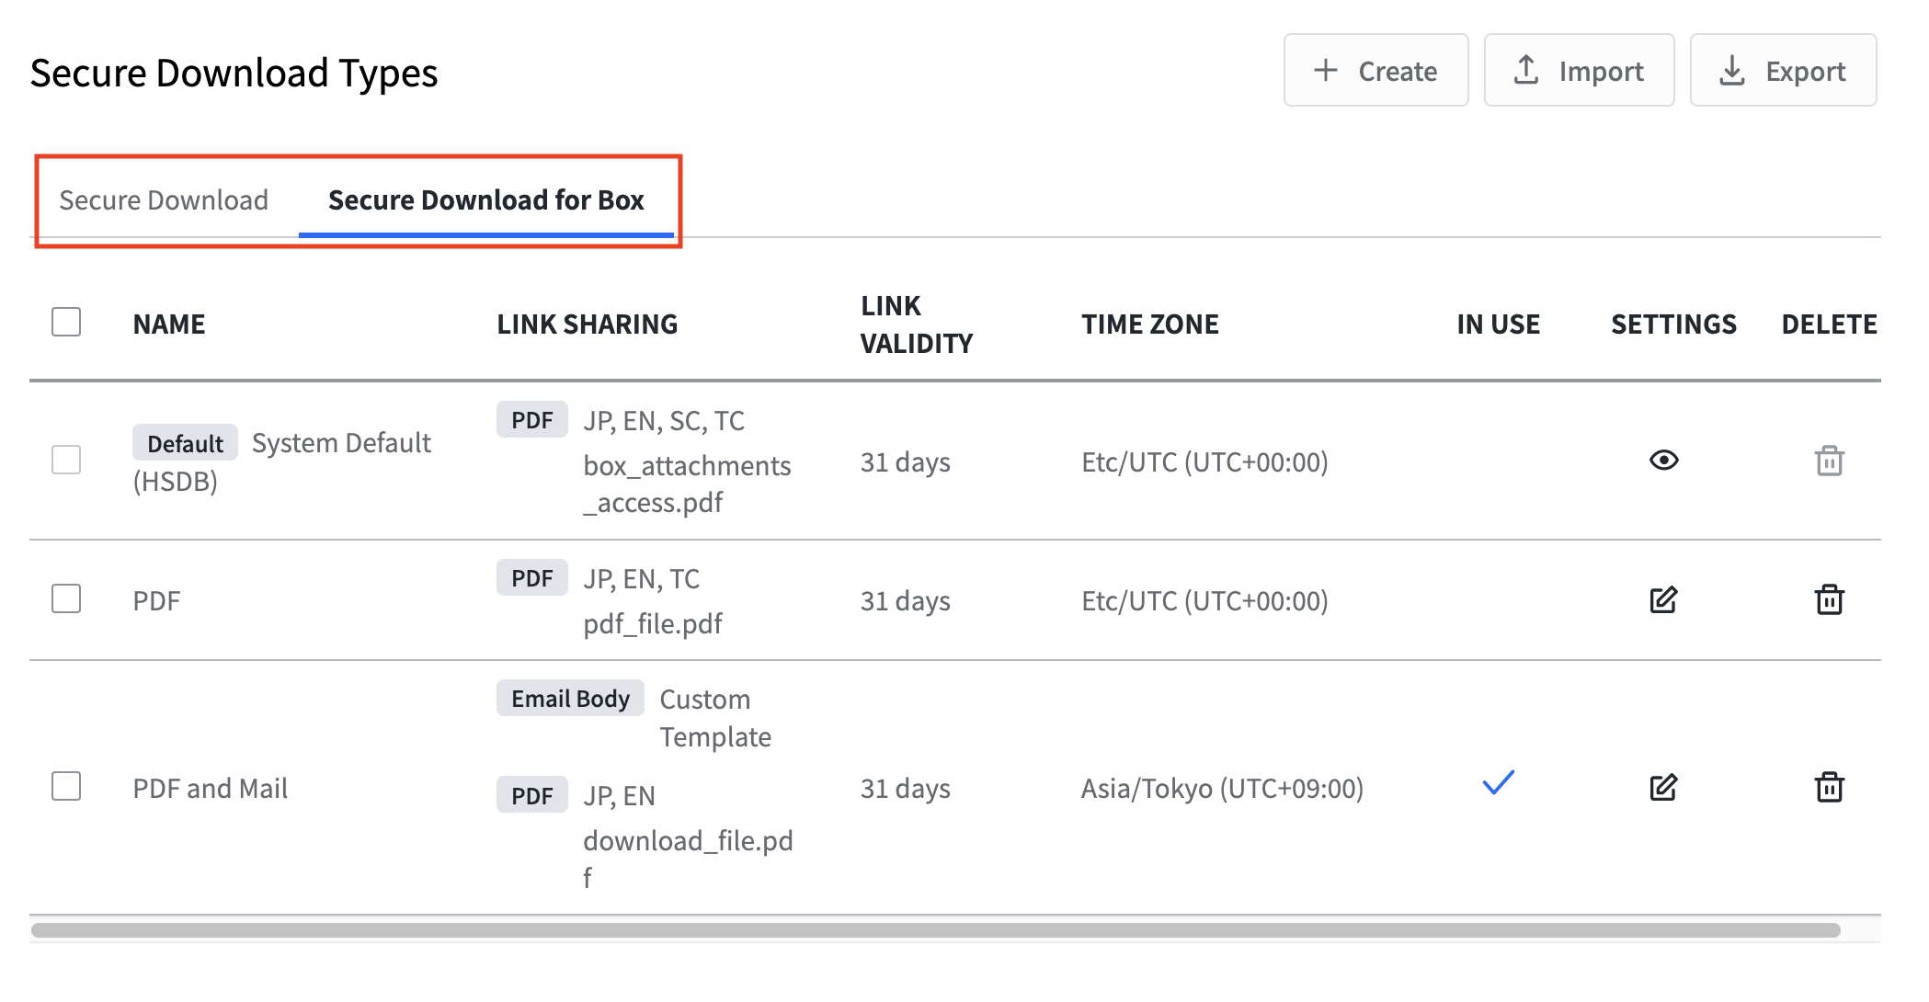Click the PDF name cell in second row
The width and height of the screenshot is (1929, 1002).
tap(156, 600)
